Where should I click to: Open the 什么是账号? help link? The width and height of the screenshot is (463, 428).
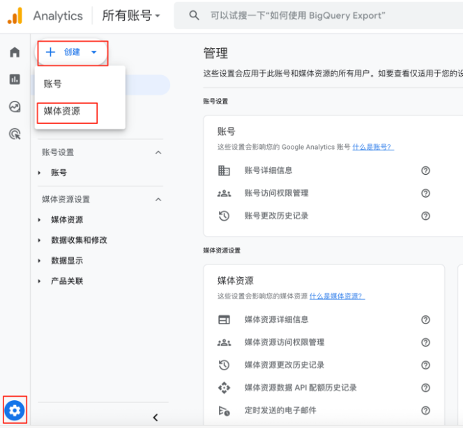click(372, 147)
